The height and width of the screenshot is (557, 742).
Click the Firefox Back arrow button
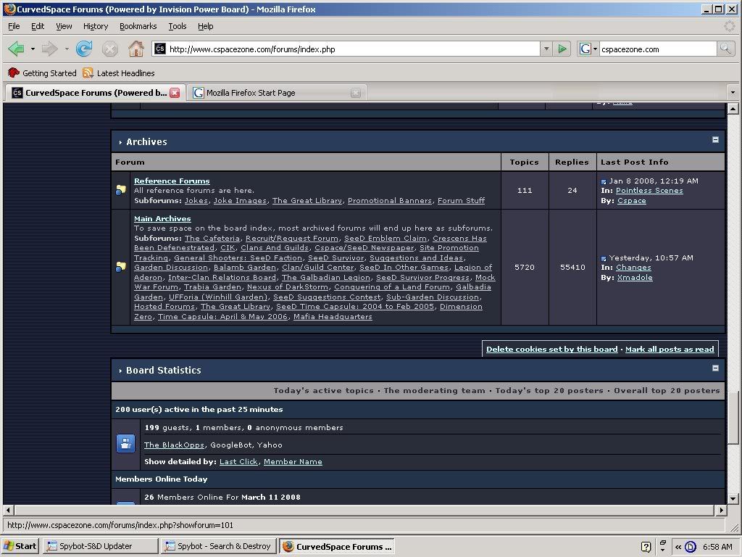(17, 49)
